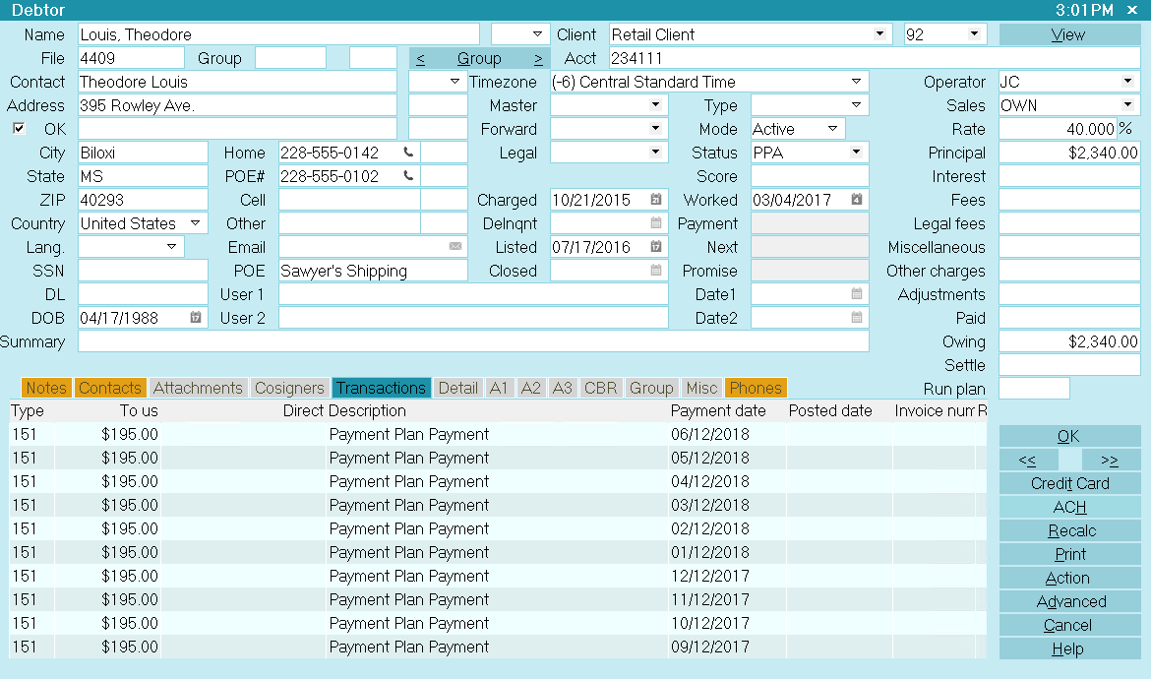Click the Email envelope icon

[455, 247]
